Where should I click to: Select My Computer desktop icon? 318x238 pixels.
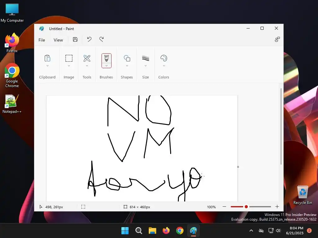point(12,13)
